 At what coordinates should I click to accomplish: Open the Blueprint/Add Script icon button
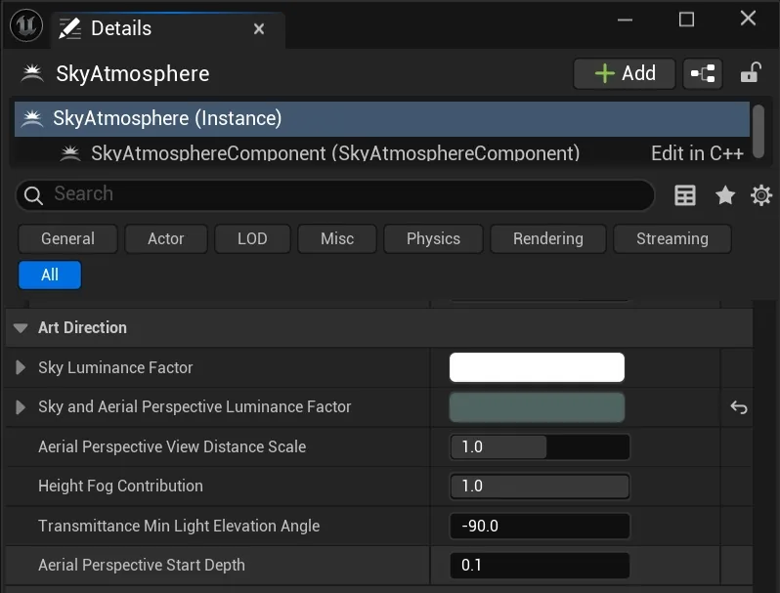[703, 73]
